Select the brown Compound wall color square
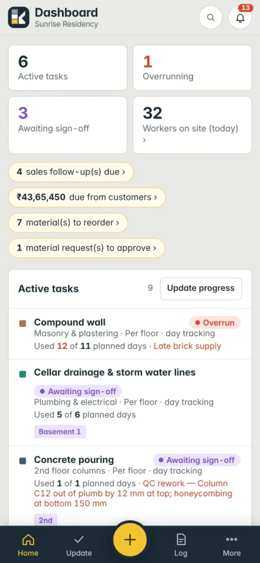 (x=23, y=323)
